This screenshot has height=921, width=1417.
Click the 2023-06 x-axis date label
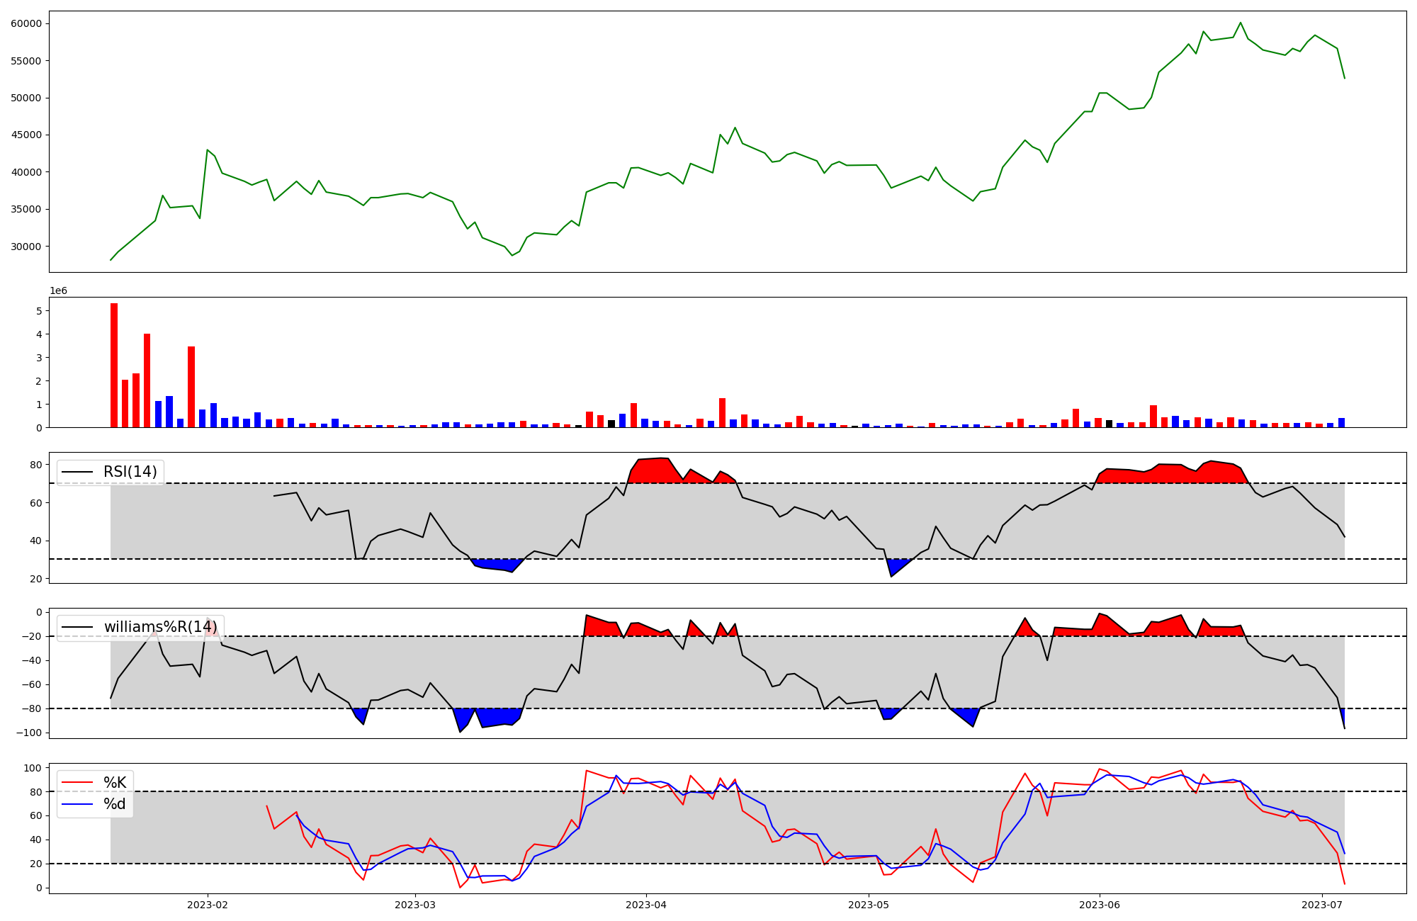pos(1099,905)
